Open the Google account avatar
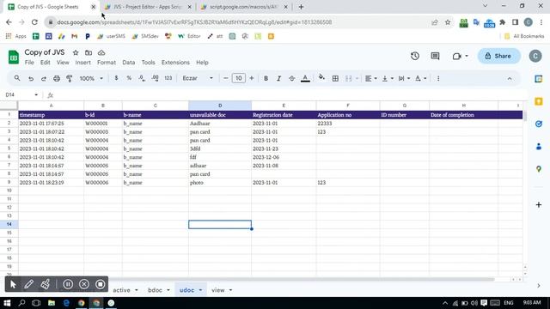The width and height of the screenshot is (550, 309). (x=535, y=56)
